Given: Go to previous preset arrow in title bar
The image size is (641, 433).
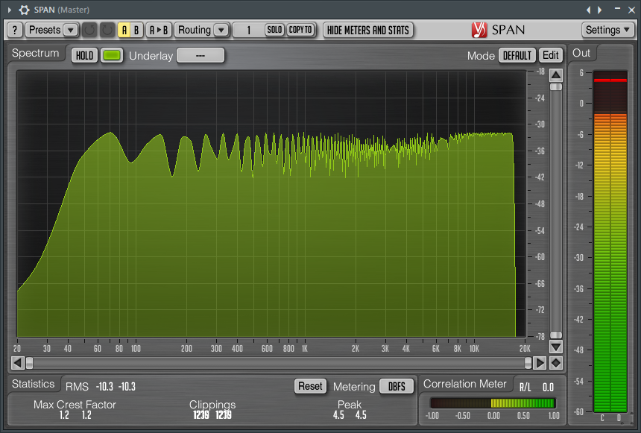Looking at the screenshot, I should coord(589,10).
